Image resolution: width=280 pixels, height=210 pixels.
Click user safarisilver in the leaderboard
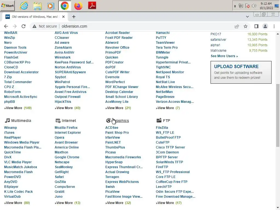pos(218,40)
